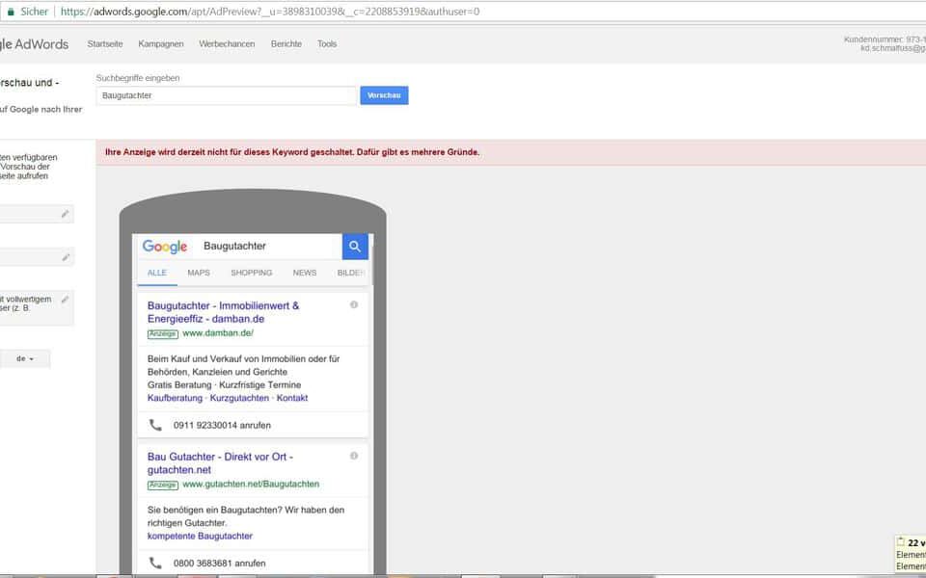
Task: Edit the second sidebar field via pencil icon
Action: 65,257
